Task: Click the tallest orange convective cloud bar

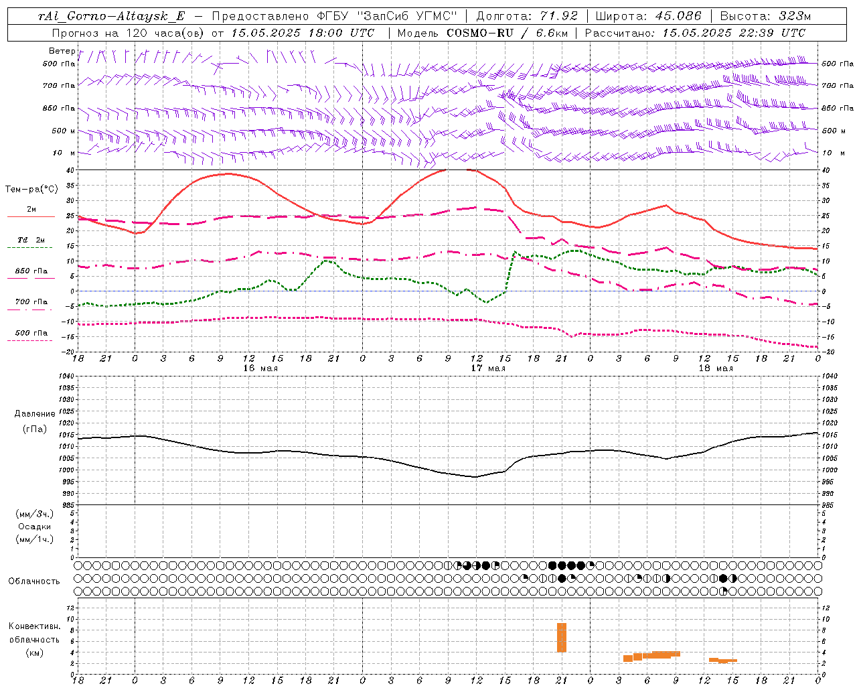Action: pyautogui.click(x=562, y=637)
